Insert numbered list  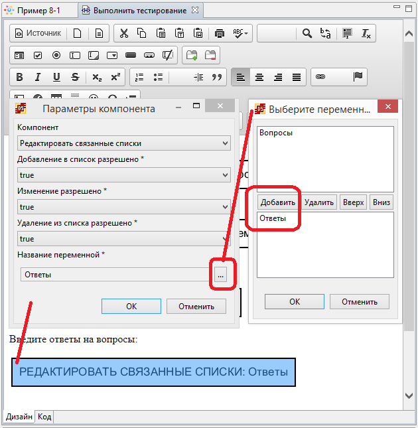point(139,77)
